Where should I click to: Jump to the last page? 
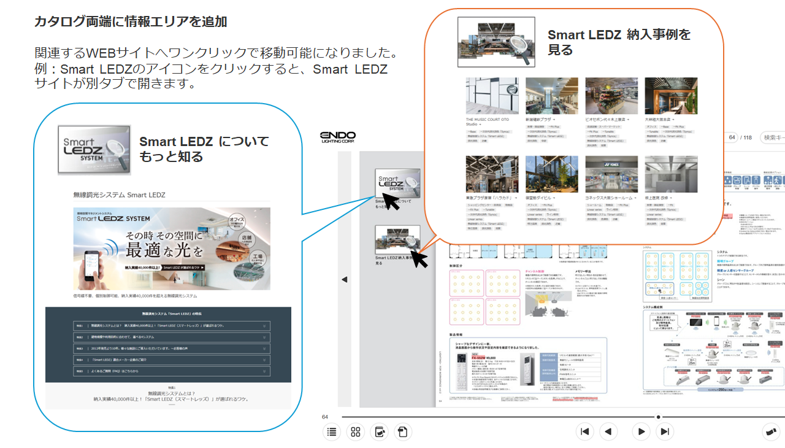pos(665,432)
